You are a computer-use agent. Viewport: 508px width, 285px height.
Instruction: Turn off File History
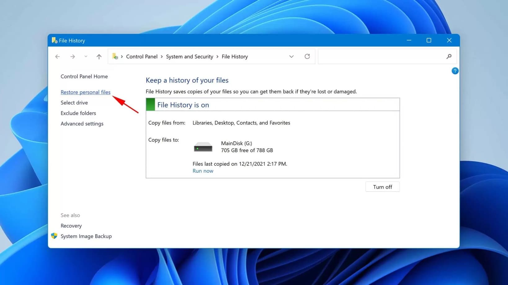coord(382,187)
